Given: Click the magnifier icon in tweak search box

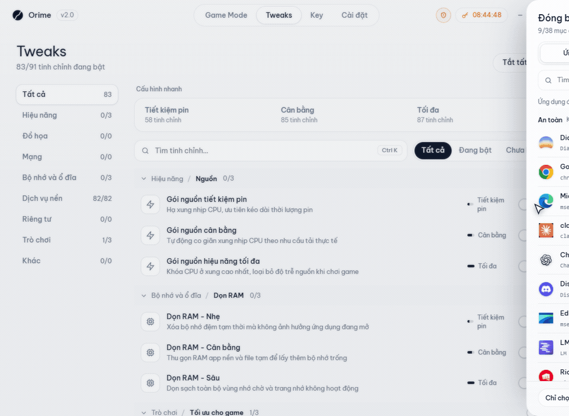Looking at the screenshot, I should point(145,151).
